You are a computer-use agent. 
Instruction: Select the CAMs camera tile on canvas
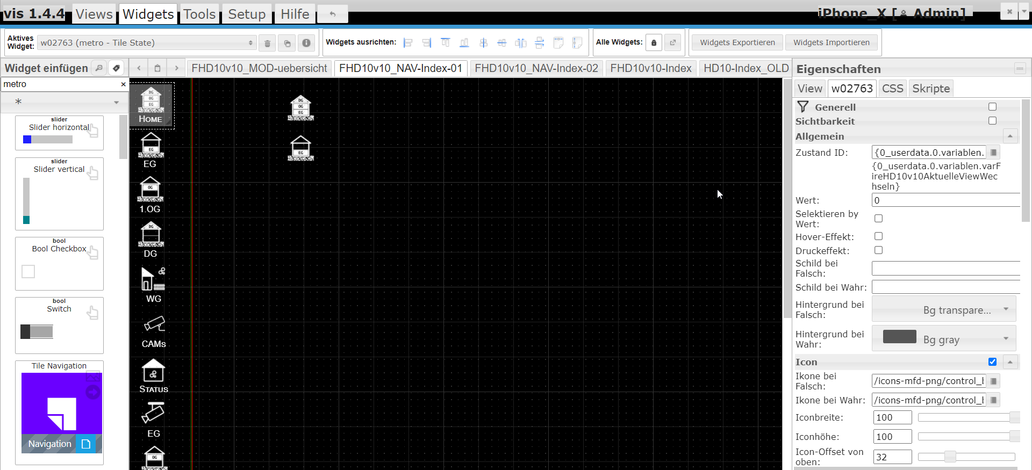coord(154,332)
